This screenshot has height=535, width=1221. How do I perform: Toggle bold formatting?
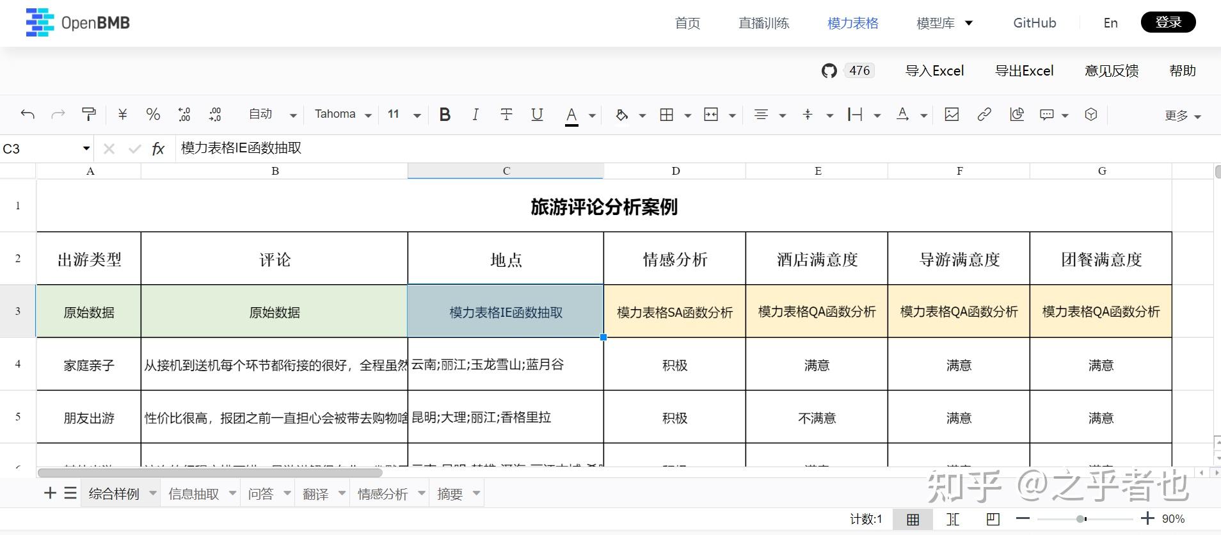click(x=445, y=115)
